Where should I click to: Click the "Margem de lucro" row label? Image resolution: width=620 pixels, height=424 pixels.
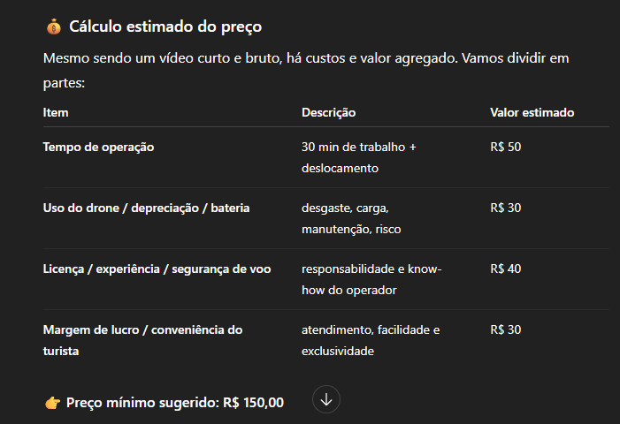(142, 340)
